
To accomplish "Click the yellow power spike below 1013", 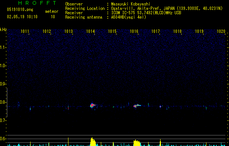I will click(x=68, y=142).
